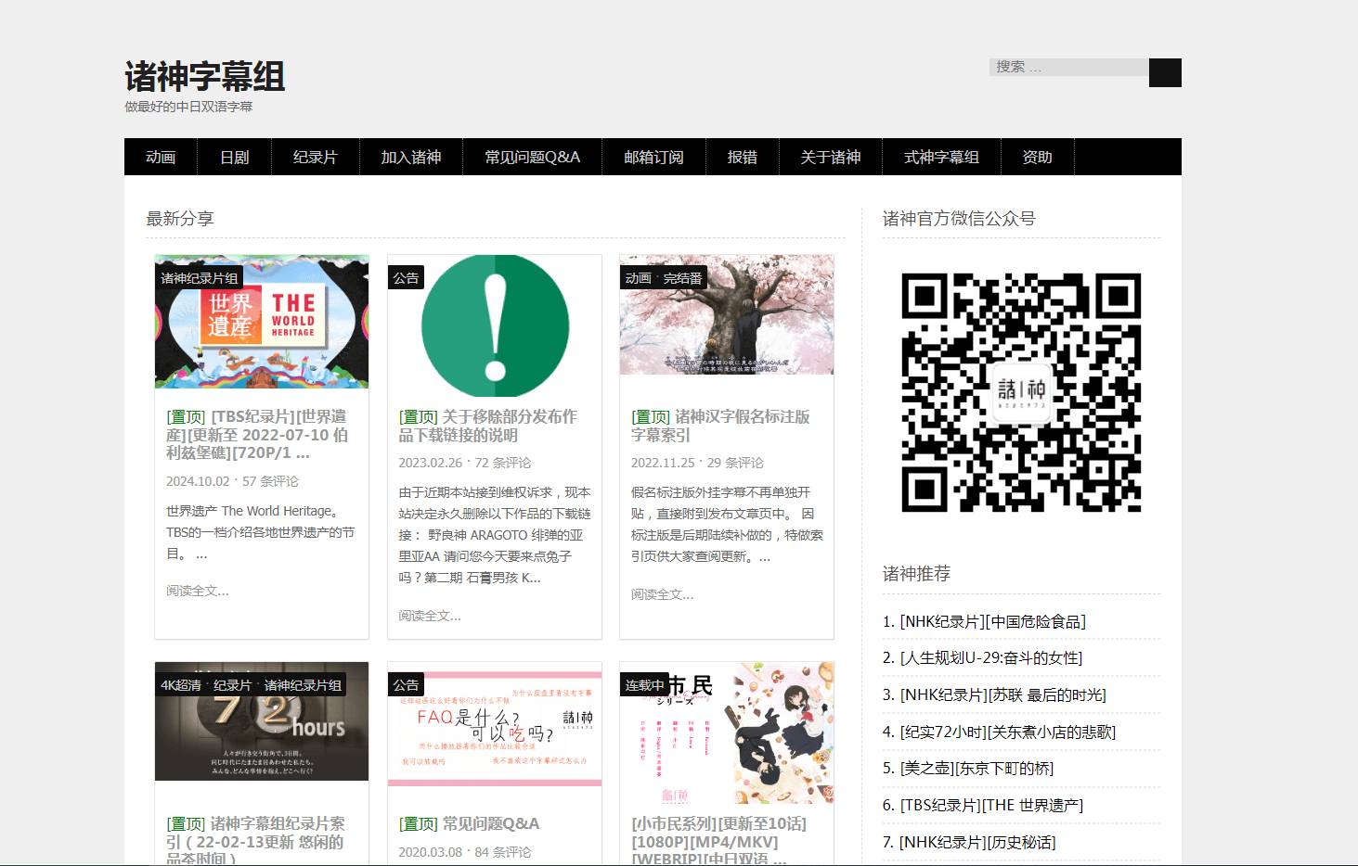This screenshot has width=1358, height=866.
Task: Open the 动画 menu item
Action: [161, 158]
